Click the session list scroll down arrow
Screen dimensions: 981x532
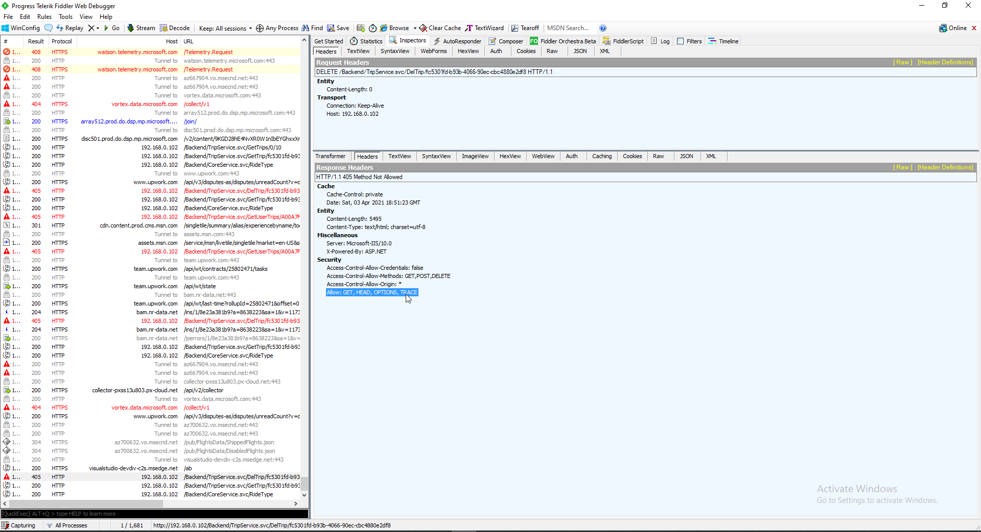point(305,495)
